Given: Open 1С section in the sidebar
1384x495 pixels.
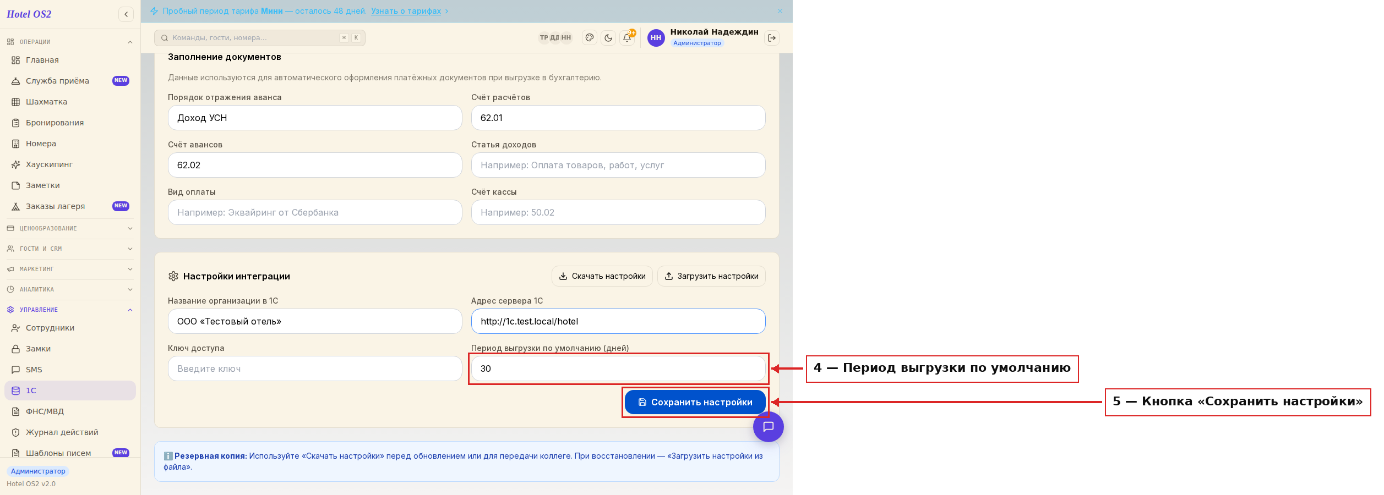Looking at the screenshot, I should (x=70, y=391).
